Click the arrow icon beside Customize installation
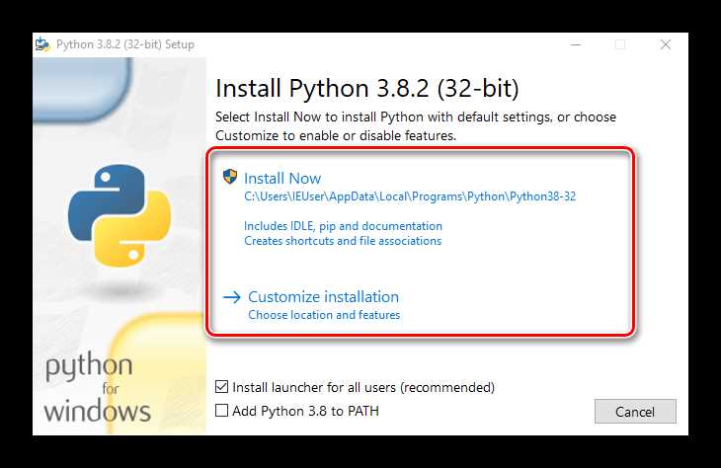 tap(232, 297)
